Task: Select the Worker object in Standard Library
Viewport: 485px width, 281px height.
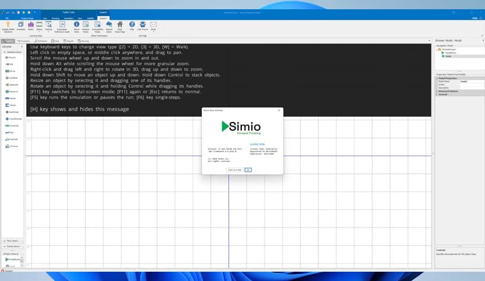Action: tap(11, 105)
